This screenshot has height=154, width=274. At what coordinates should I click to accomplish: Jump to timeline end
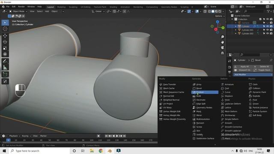coord(125,136)
